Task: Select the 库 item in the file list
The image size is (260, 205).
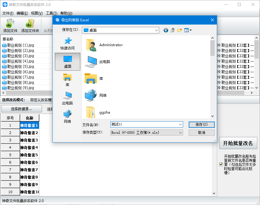Action: [x=94, y=79]
